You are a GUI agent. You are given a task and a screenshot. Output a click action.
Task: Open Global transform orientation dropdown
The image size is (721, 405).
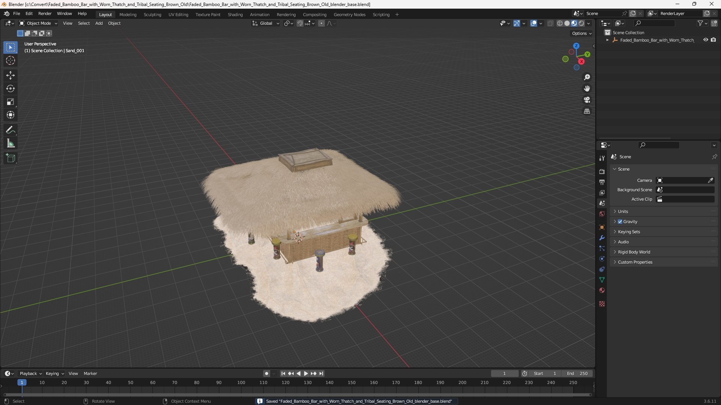coord(266,23)
